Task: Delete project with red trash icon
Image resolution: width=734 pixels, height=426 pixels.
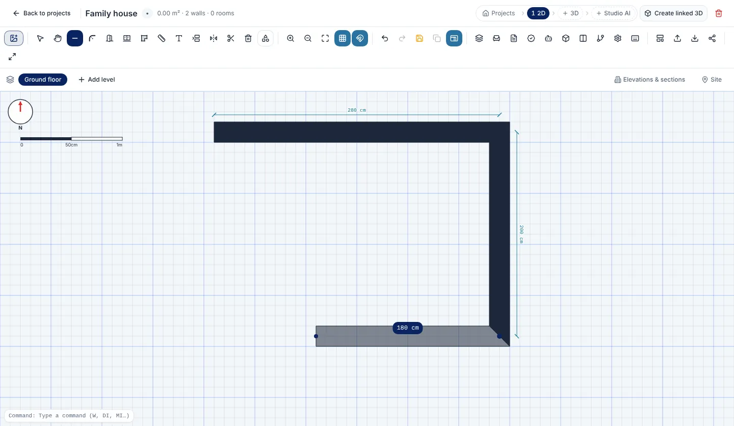Action: coord(719,13)
